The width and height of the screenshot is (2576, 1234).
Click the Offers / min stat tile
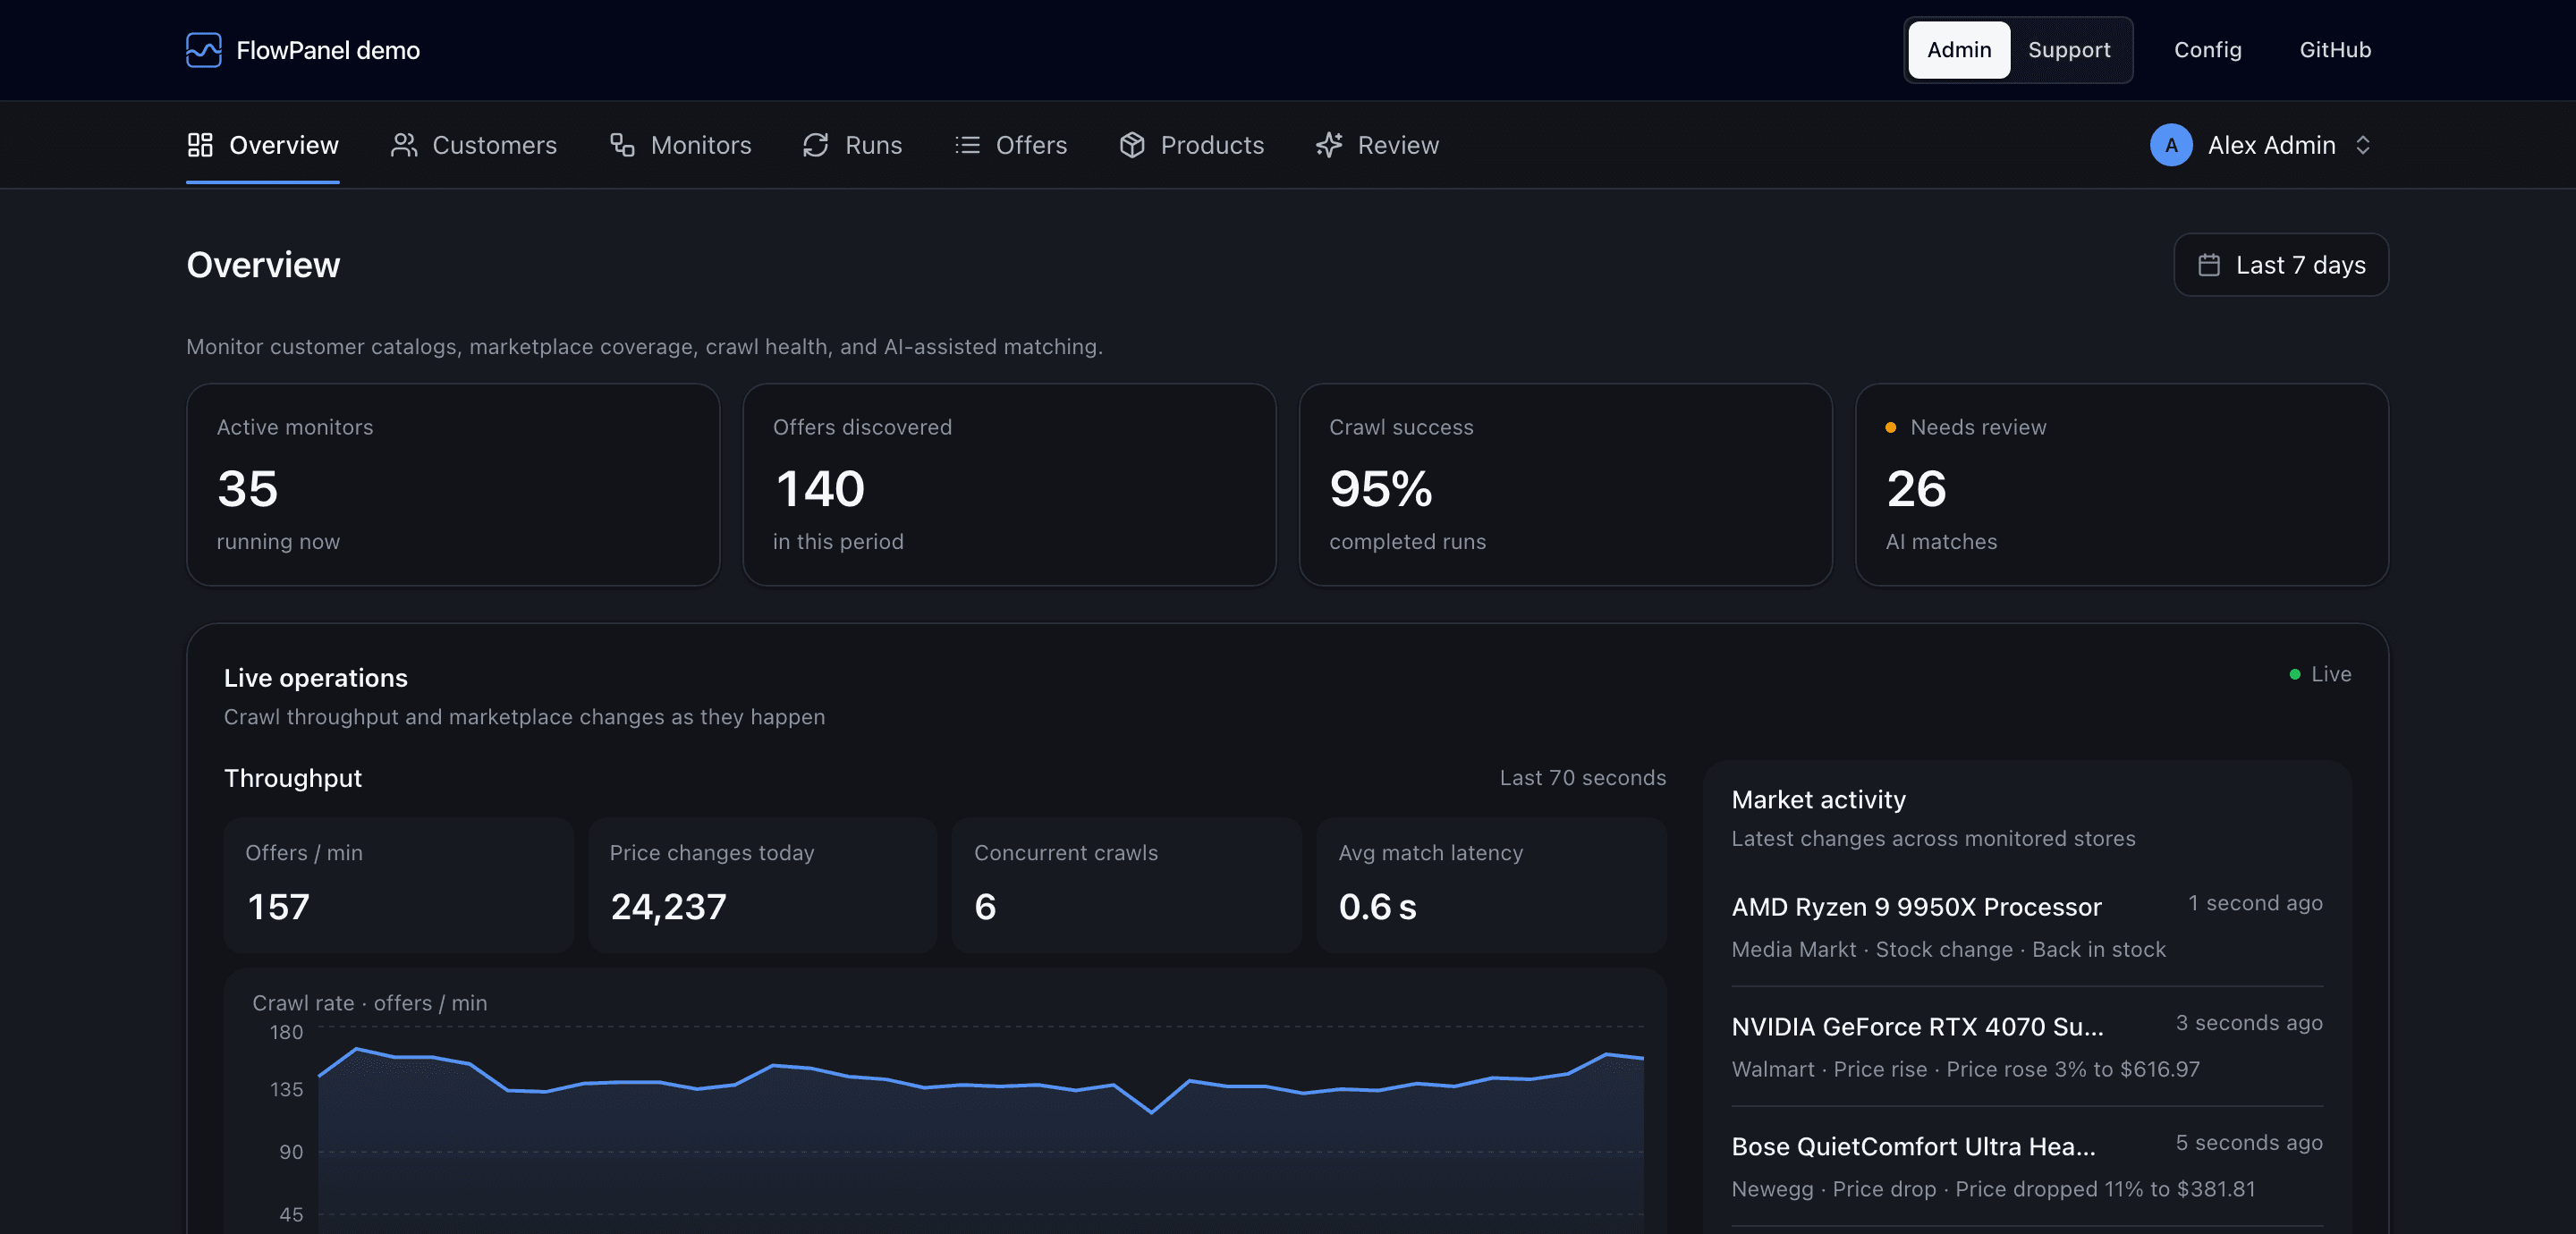coord(398,885)
